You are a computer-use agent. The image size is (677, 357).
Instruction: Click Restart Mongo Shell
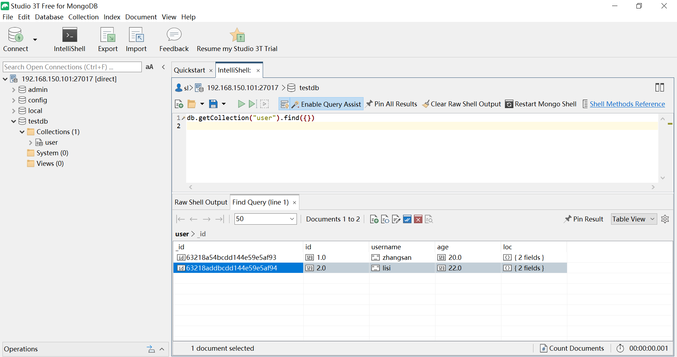tap(541, 104)
